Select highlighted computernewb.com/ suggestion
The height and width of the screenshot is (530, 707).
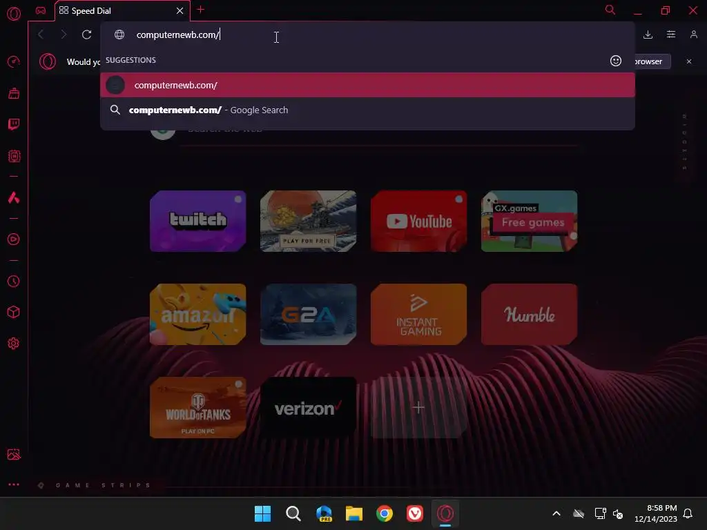pyautogui.click(x=367, y=85)
